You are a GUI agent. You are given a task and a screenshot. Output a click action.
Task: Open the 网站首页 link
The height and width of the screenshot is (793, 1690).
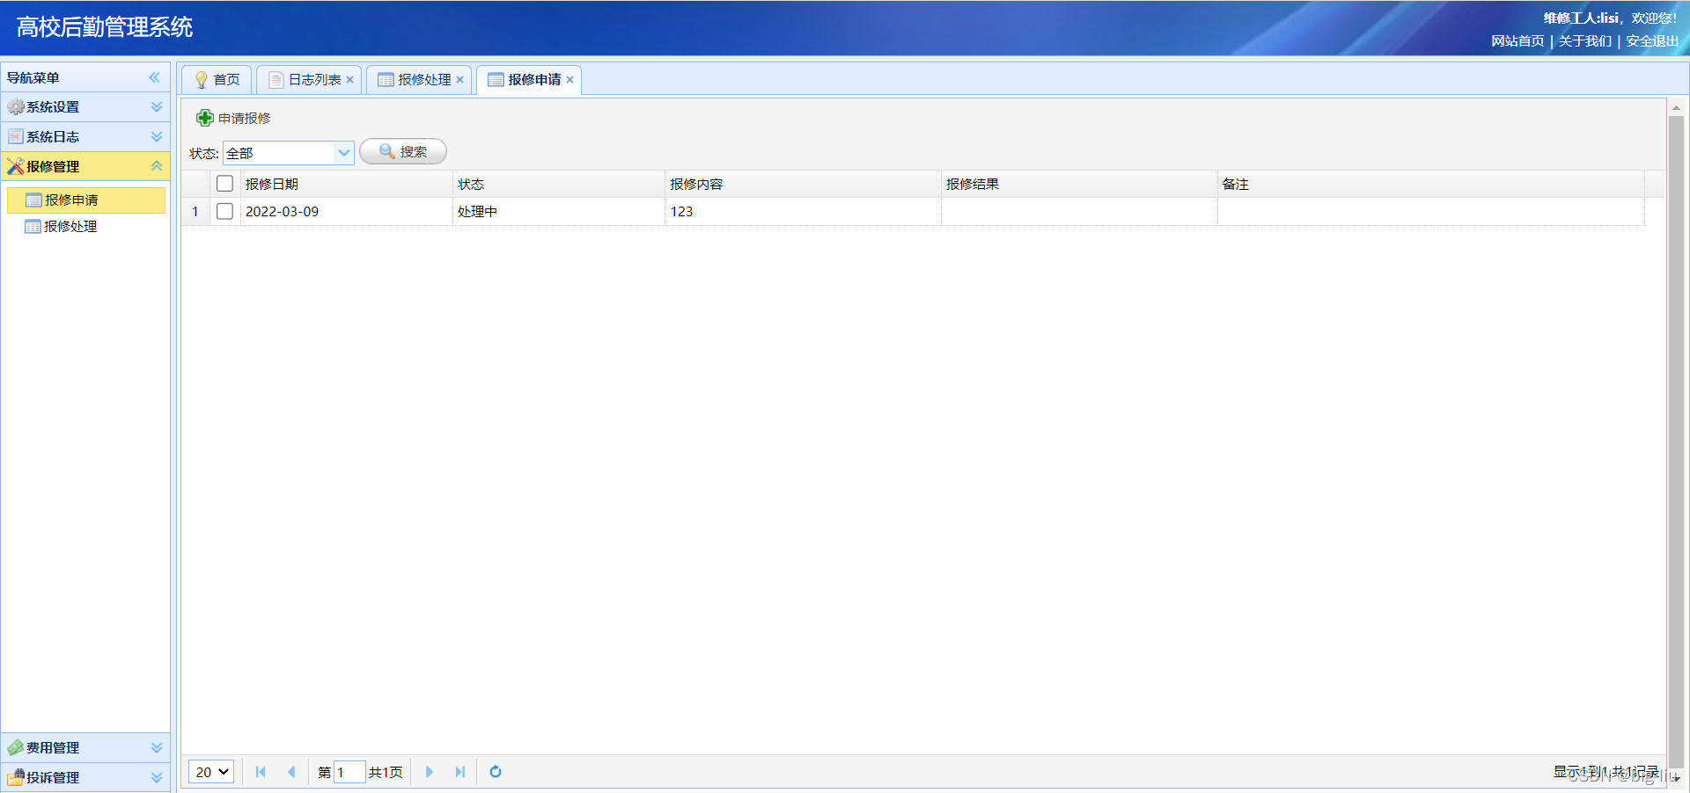click(1517, 41)
